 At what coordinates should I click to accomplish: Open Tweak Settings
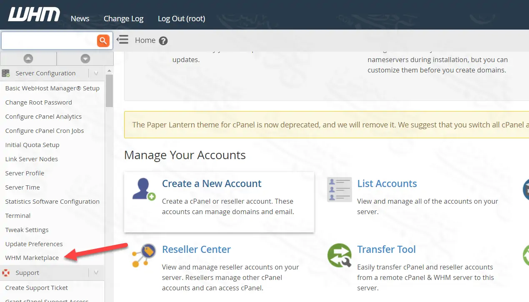click(27, 230)
